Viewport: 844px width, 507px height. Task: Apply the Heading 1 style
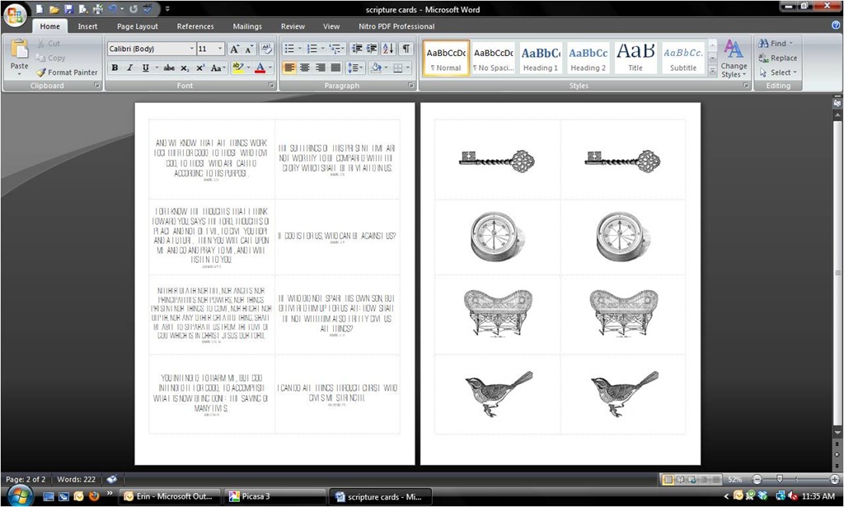[x=541, y=59]
